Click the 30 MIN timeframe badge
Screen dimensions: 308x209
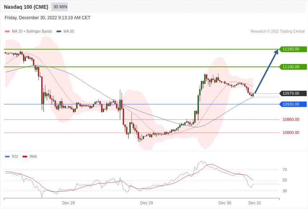(60, 7)
